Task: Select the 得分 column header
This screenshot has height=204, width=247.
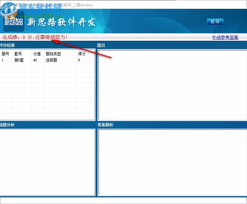Action: [83, 54]
